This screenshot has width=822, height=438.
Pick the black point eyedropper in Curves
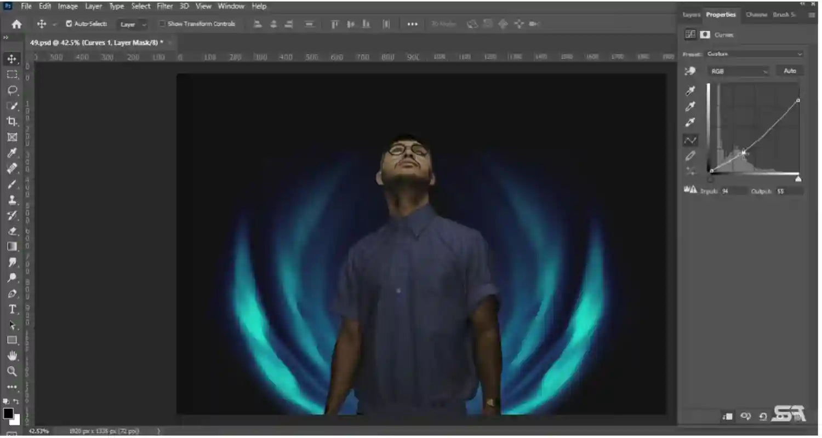690,91
